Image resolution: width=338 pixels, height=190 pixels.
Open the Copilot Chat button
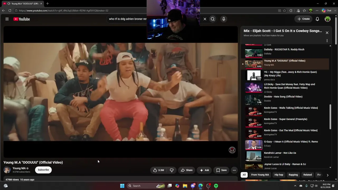(x=327, y=11)
